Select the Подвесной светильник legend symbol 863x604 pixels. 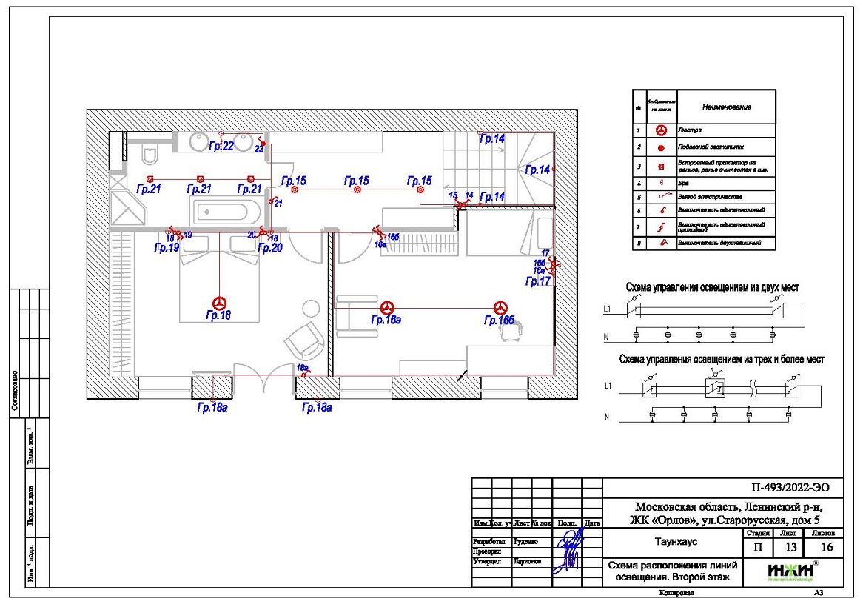pyautogui.click(x=660, y=147)
